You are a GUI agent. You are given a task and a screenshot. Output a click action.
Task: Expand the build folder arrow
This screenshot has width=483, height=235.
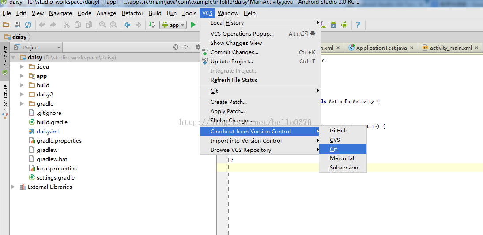tap(22, 85)
